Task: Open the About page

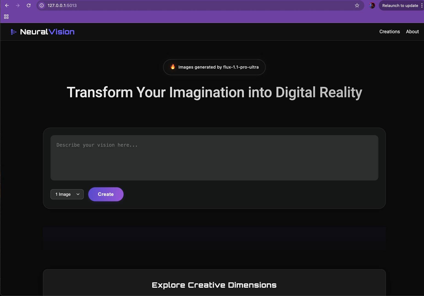Action: (x=412, y=32)
